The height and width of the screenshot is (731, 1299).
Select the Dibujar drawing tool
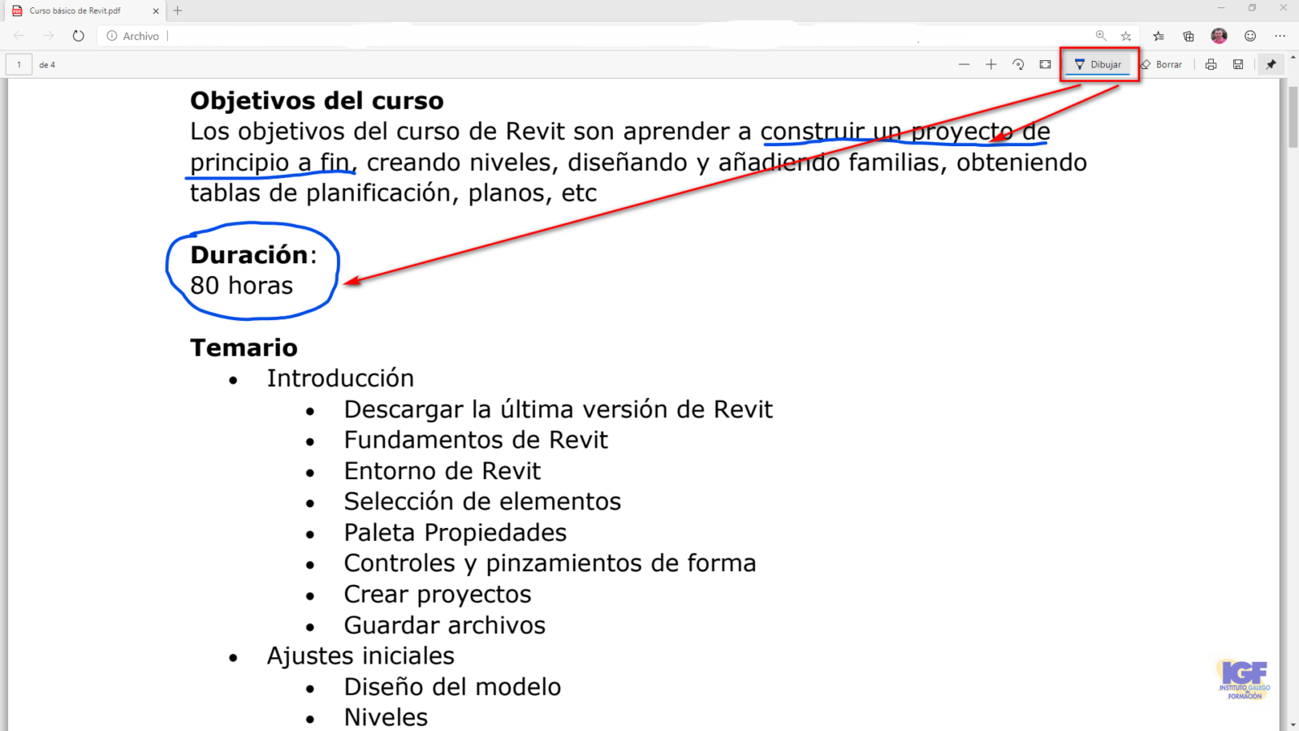1098,64
